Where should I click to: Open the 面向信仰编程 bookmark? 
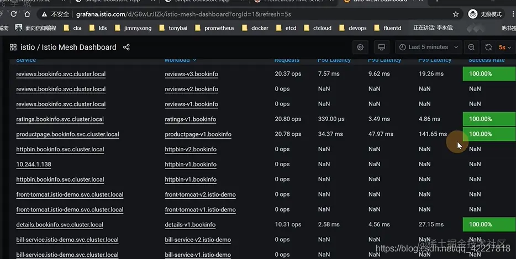tap(36, 28)
